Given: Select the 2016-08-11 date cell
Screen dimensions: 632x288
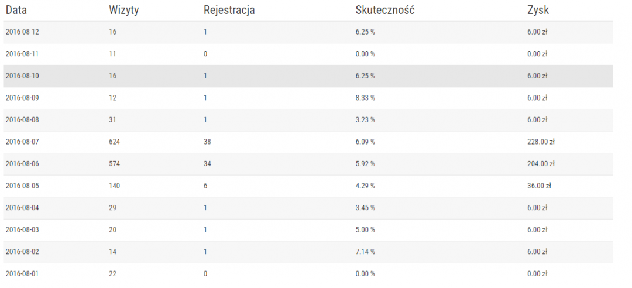Looking at the screenshot, I should coord(22,54).
